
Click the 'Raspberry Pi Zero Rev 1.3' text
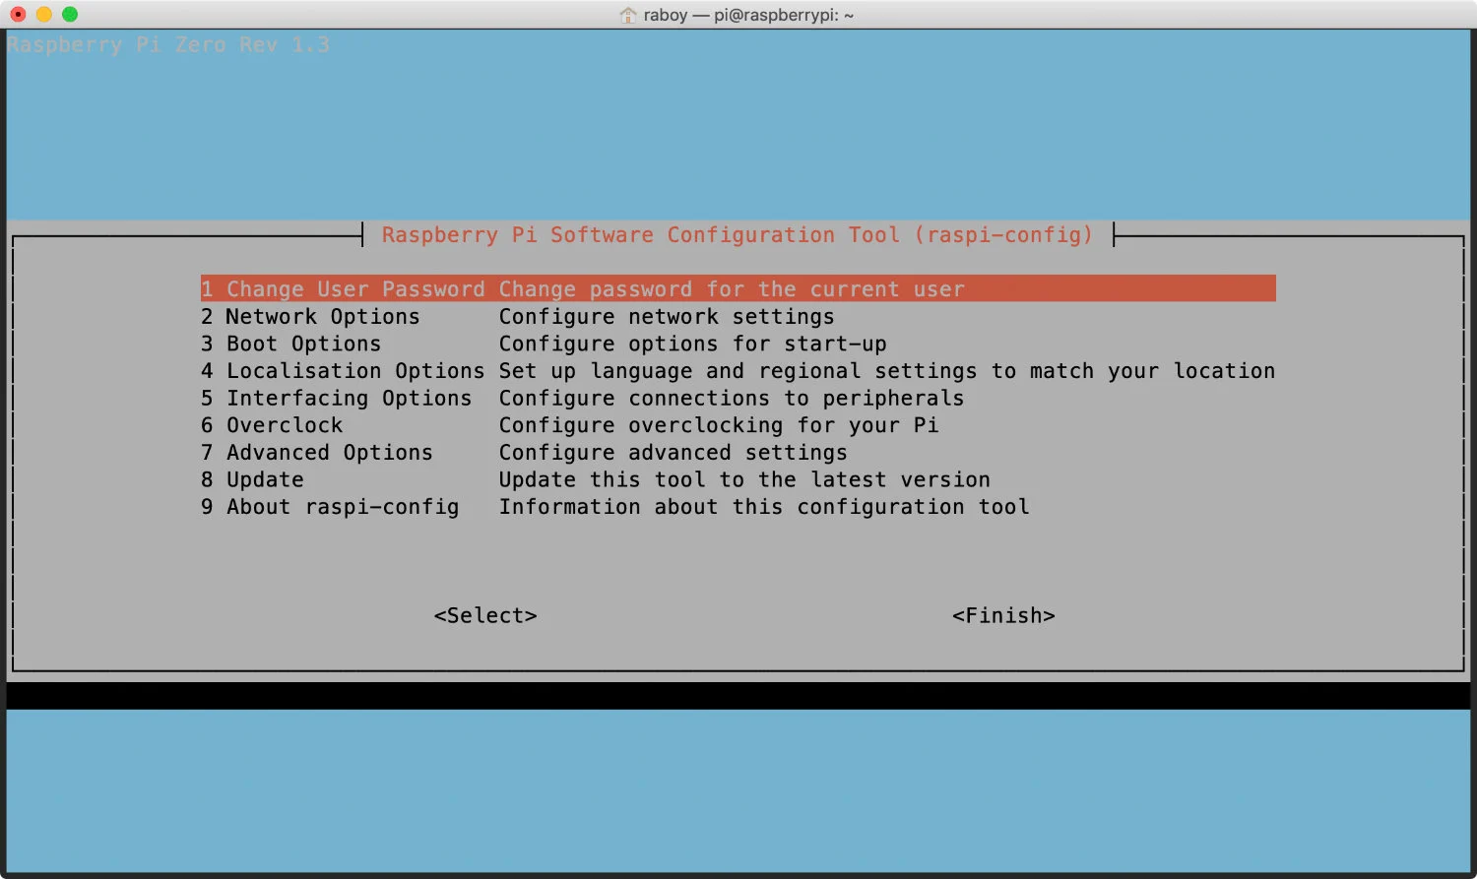(x=168, y=44)
